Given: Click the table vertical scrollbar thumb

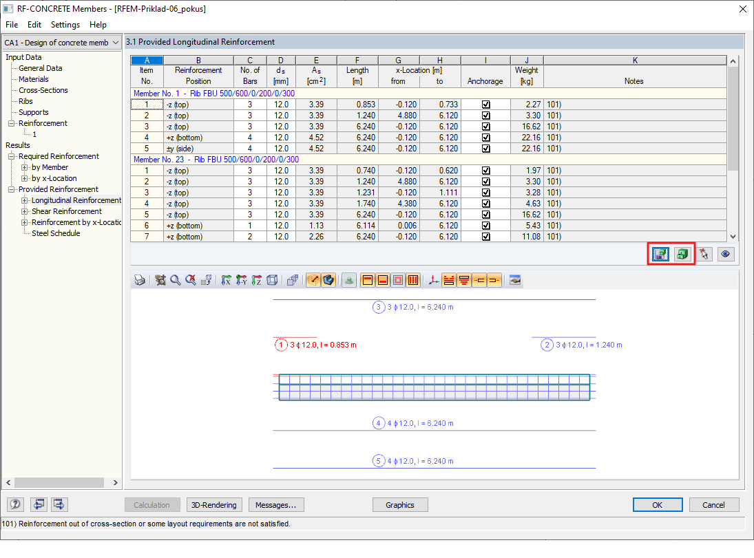Looking at the screenshot, I should pos(733,118).
